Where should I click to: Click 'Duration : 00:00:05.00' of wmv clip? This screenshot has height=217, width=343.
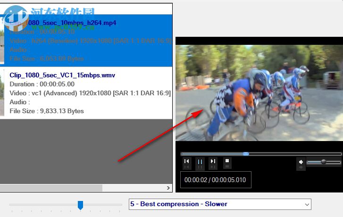pyautogui.click(x=42, y=84)
